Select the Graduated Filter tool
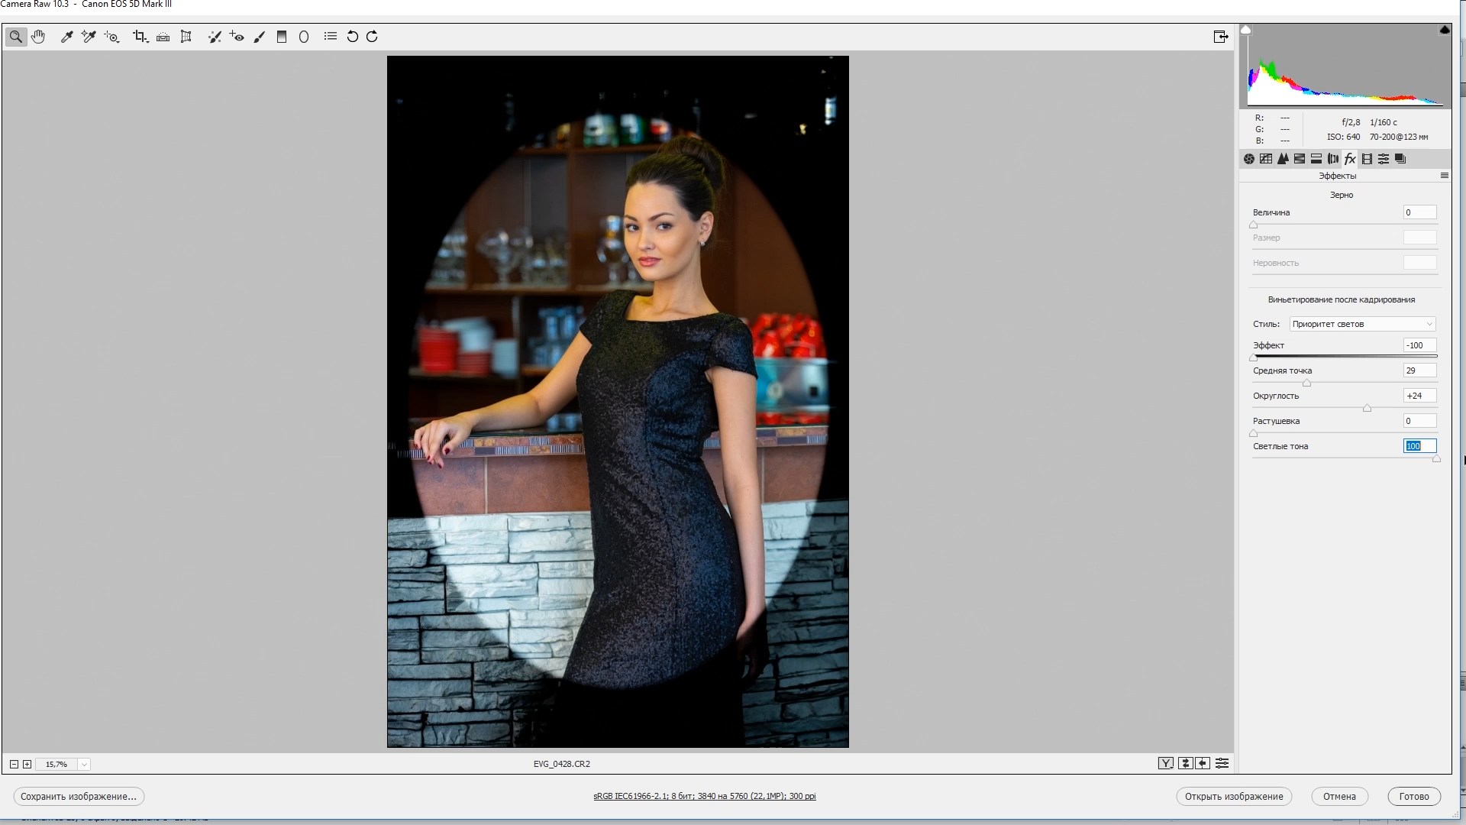The width and height of the screenshot is (1466, 825). (281, 37)
